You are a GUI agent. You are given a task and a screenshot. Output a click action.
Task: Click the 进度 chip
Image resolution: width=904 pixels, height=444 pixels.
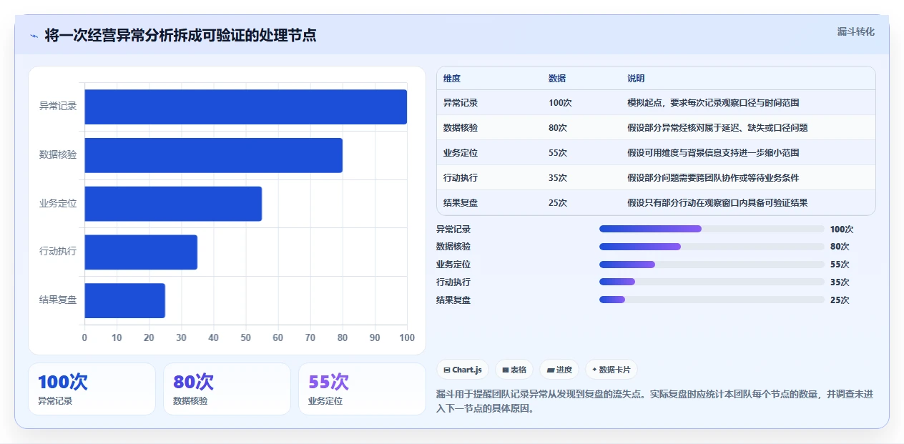click(x=559, y=370)
